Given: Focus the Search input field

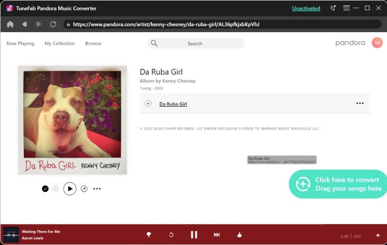Looking at the screenshot, I should coord(196,43).
